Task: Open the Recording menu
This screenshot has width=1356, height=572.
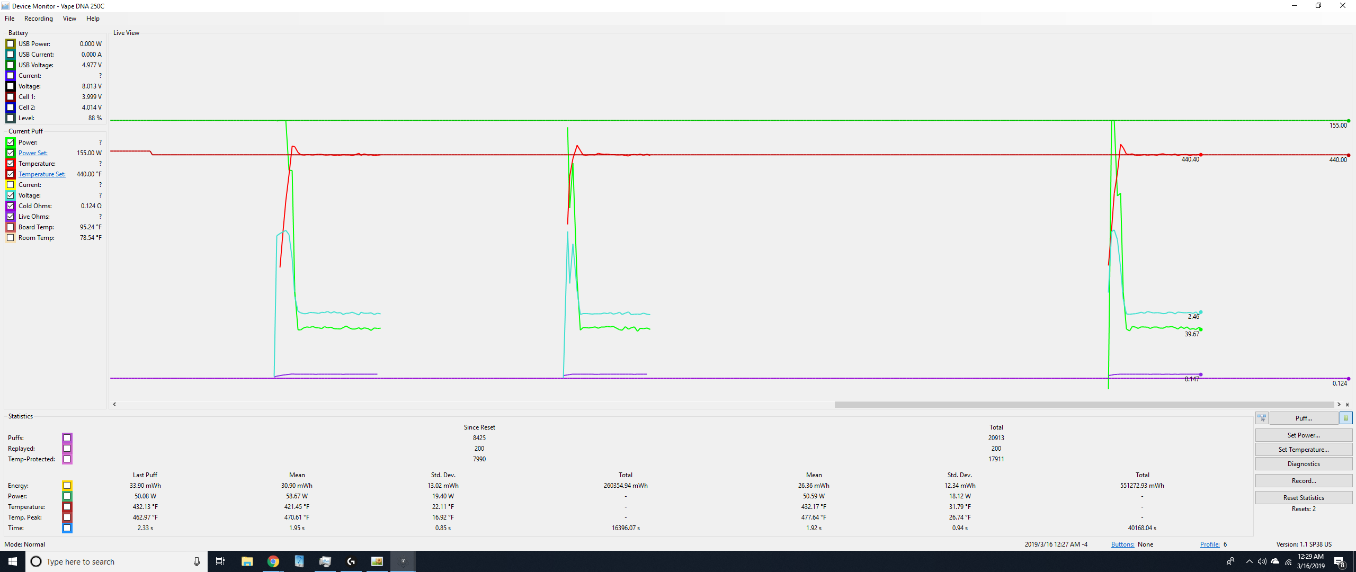Action: click(39, 19)
